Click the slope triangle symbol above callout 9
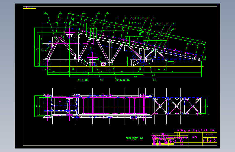 pyautogui.click(x=136, y=23)
